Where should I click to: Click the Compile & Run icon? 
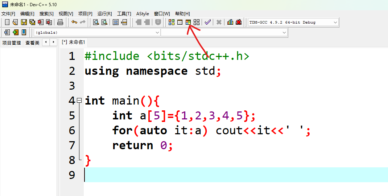pyautogui.click(x=188, y=22)
